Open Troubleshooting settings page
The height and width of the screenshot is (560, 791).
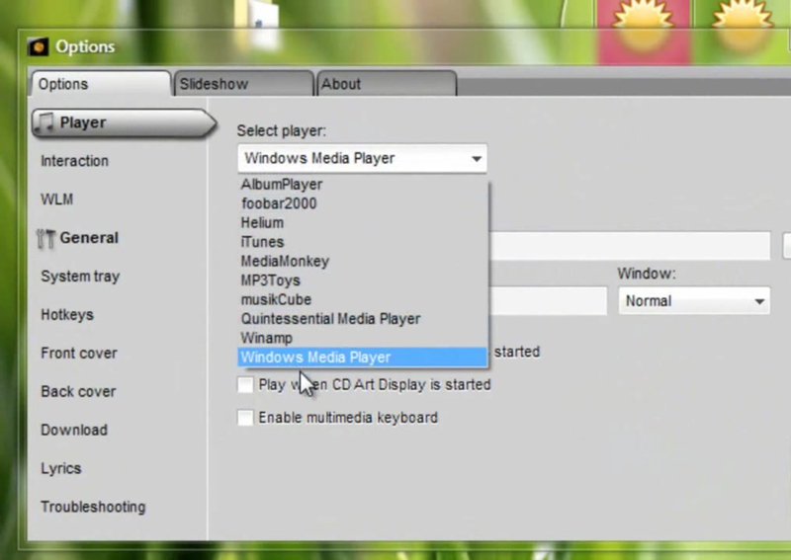pos(93,507)
